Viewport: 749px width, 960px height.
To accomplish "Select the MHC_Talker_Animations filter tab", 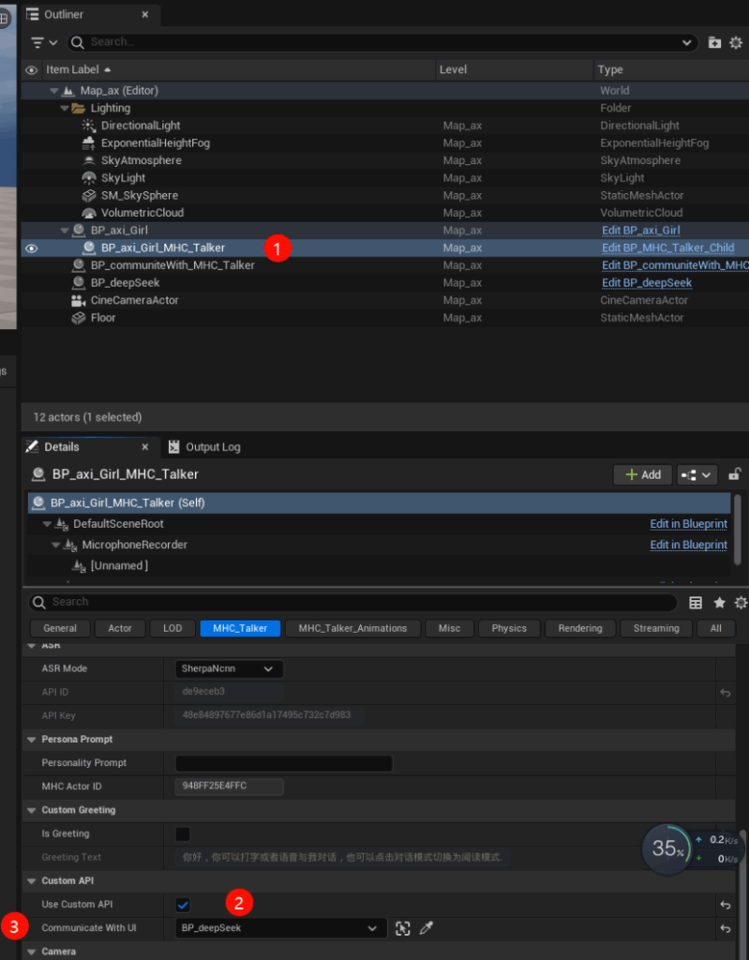I will click(352, 628).
